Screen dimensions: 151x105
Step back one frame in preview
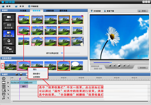click(115, 66)
